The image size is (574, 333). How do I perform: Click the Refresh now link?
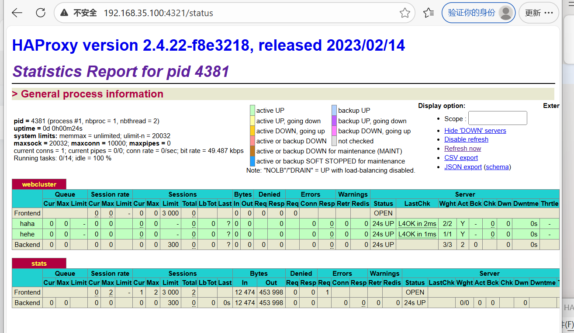click(463, 149)
